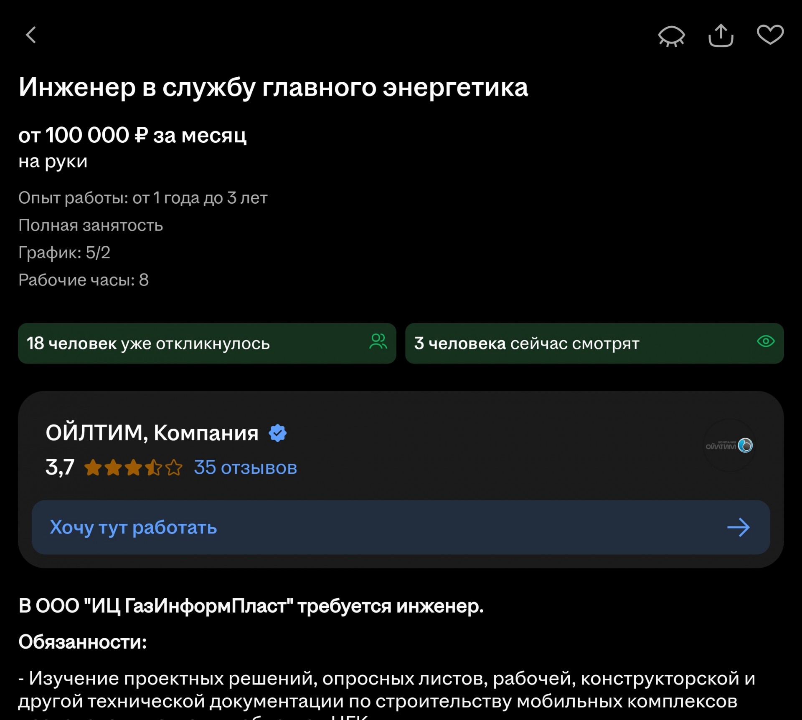The width and height of the screenshot is (802, 720).
Task: Tap the '18 человек уже откликнулось' badge
Action: [207, 343]
